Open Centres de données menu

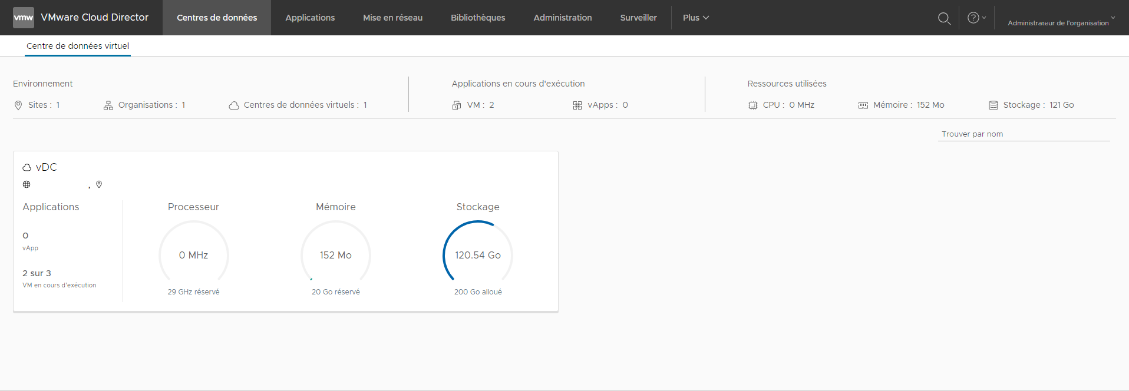[x=217, y=18]
